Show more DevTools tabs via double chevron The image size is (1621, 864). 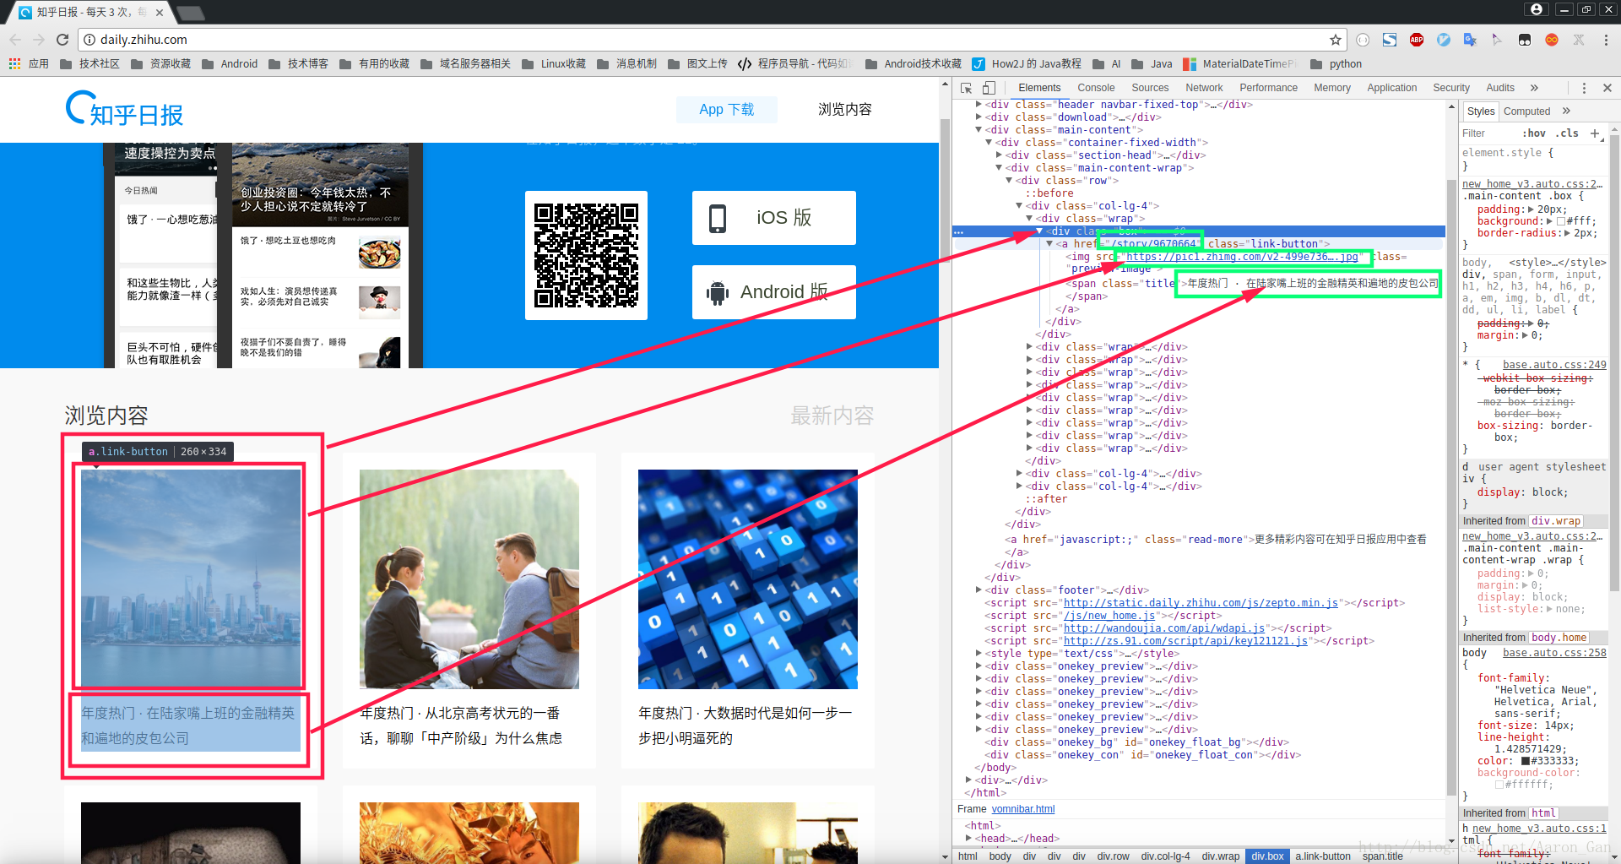click(1534, 88)
